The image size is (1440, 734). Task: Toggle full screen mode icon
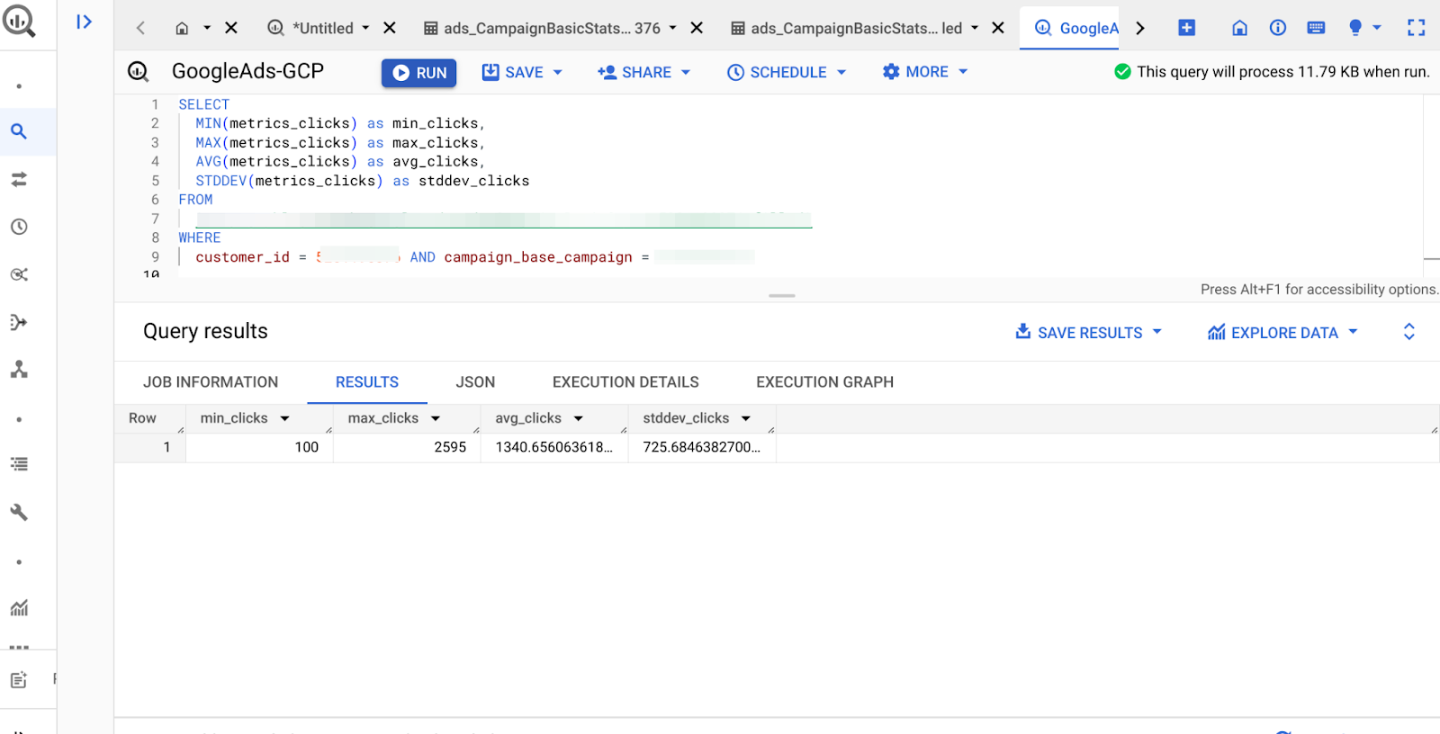[1416, 28]
